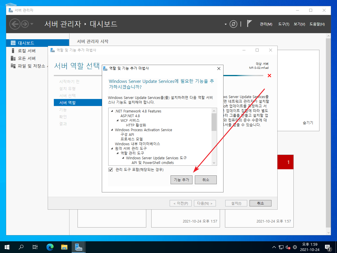
Task: Select the 서버 역할 wizard step
Action: 78,102
